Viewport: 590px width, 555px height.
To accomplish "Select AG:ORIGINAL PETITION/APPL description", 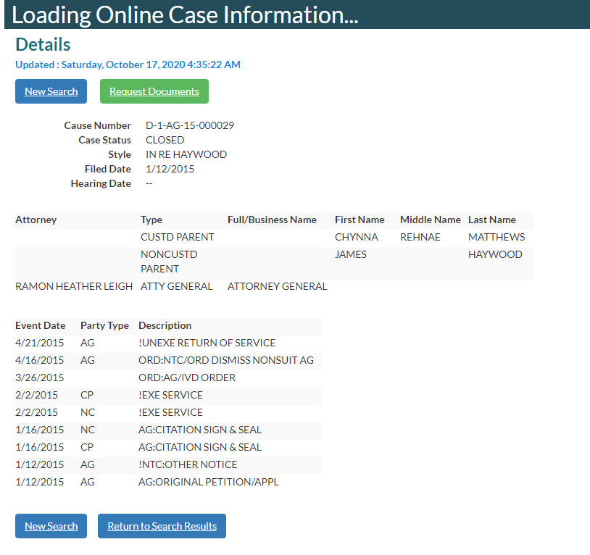I will 209,482.
